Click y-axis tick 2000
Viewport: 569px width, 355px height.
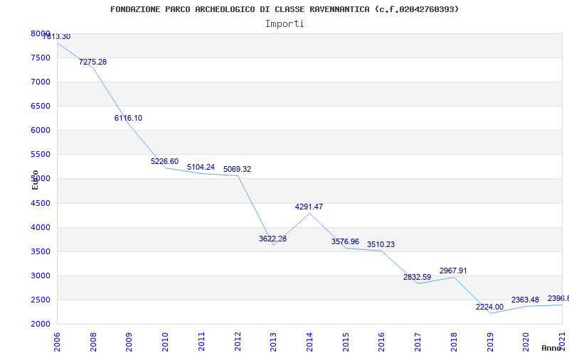coord(41,324)
